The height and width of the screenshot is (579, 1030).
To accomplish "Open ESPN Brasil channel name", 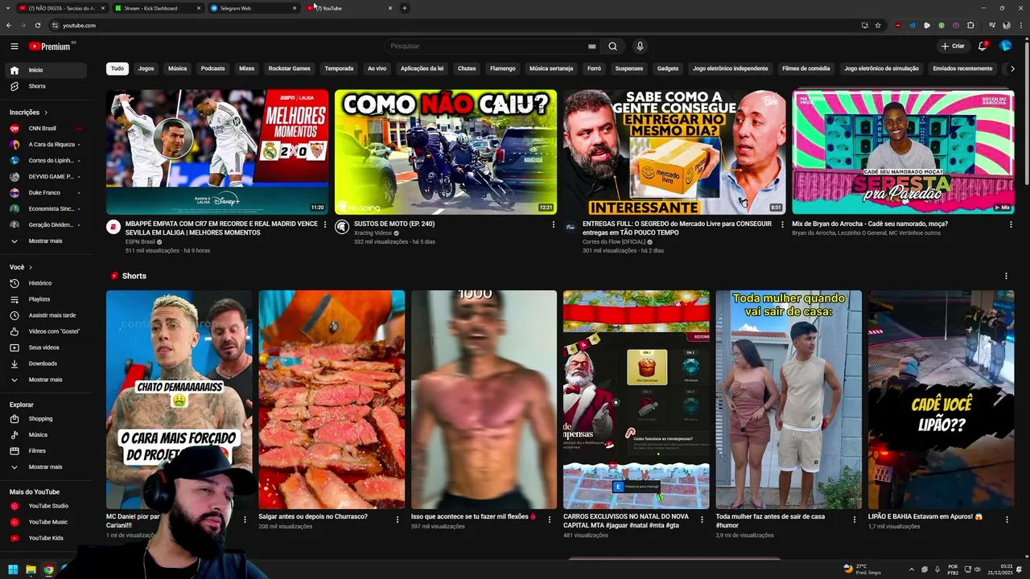I will click(x=141, y=242).
